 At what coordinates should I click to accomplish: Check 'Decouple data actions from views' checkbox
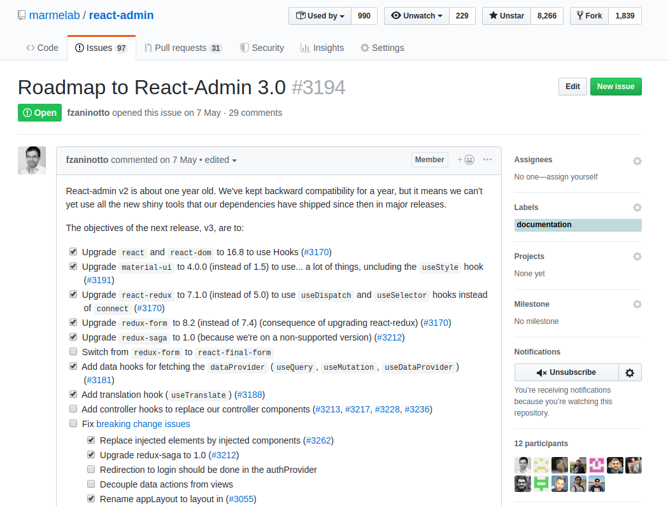pos(91,484)
